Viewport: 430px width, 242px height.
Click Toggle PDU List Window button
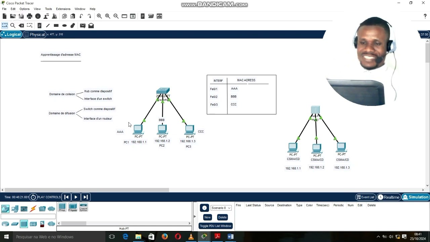pyautogui.click(x=215, y=226)
